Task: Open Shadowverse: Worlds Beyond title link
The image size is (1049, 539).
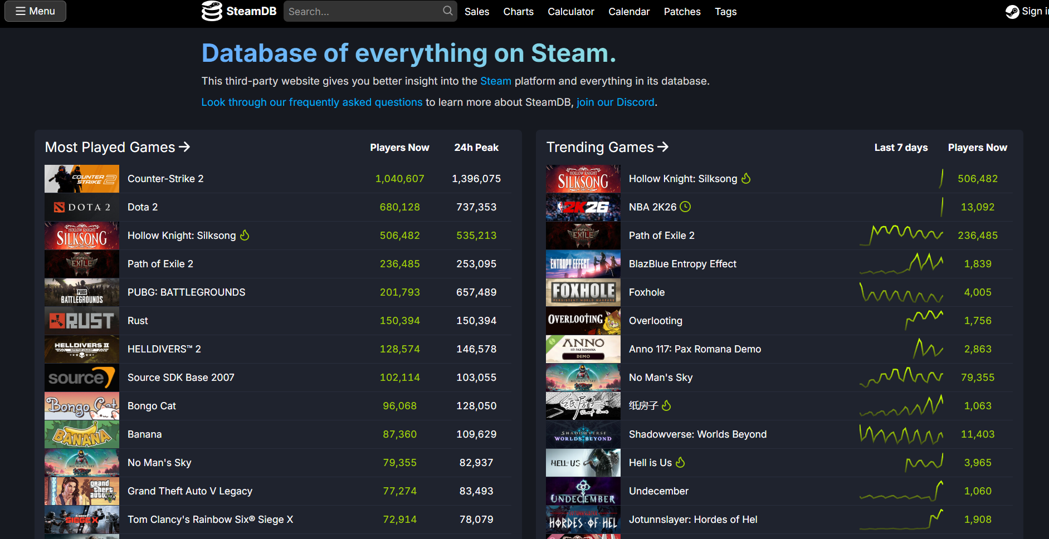Action: coord(697,434)
